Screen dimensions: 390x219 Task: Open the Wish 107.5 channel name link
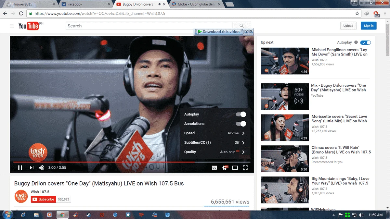click(x=40, y=192)
